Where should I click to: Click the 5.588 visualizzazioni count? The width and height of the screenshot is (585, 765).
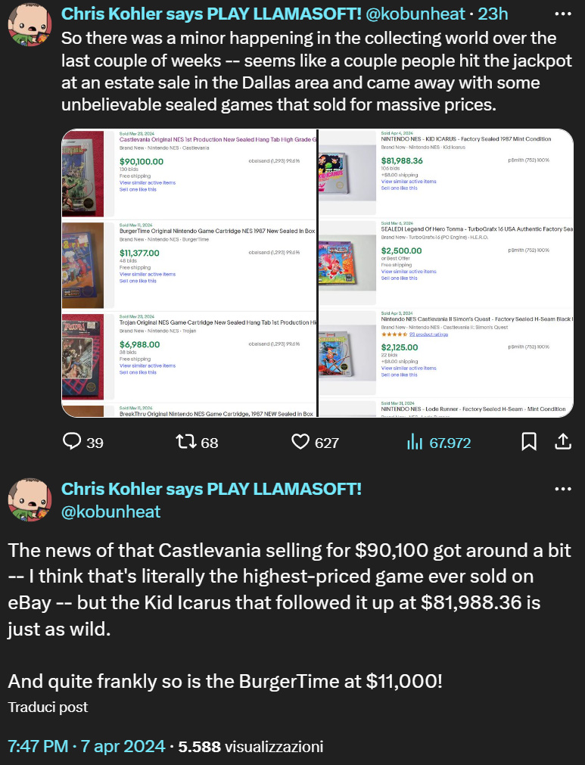(250, 746)
